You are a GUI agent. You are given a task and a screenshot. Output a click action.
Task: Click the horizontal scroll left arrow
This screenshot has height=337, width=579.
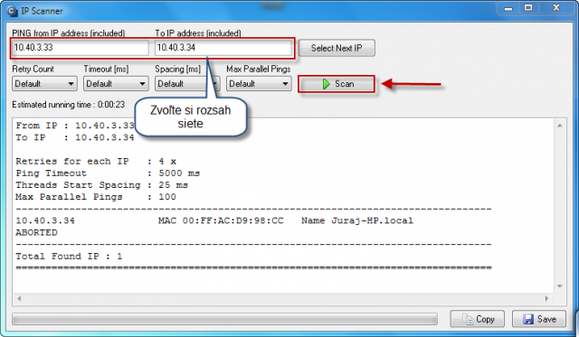click(19, 299)
